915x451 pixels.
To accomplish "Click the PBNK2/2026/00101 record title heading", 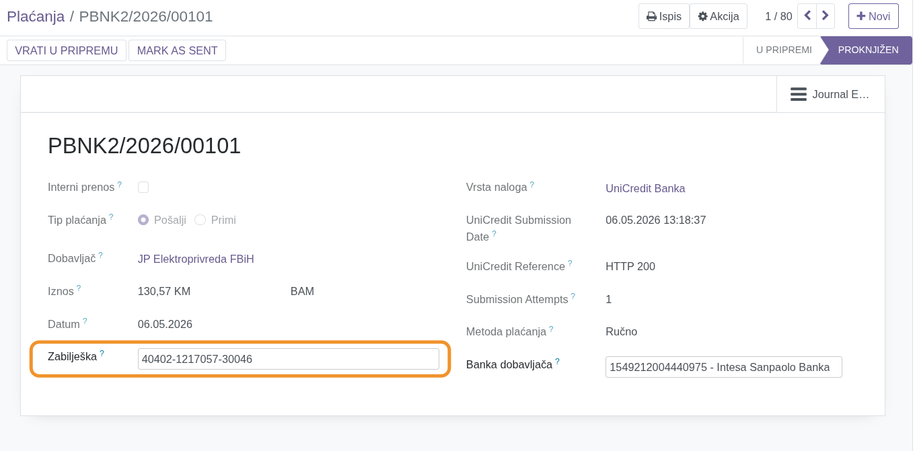I will (x=144, y=146).
